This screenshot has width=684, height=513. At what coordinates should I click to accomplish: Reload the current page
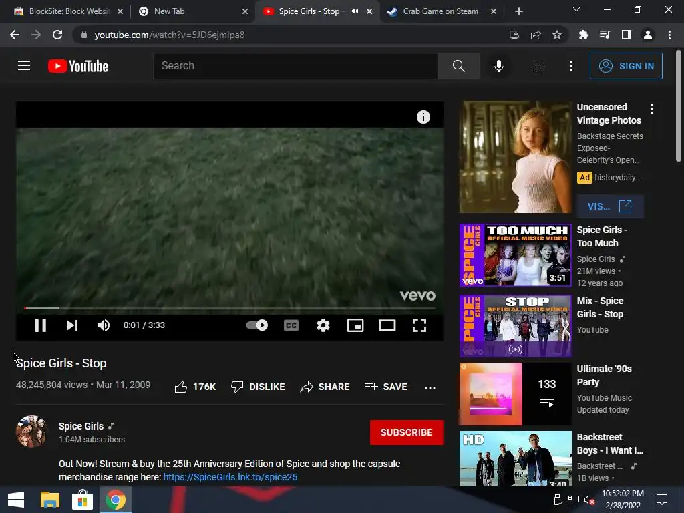(57, 35)
